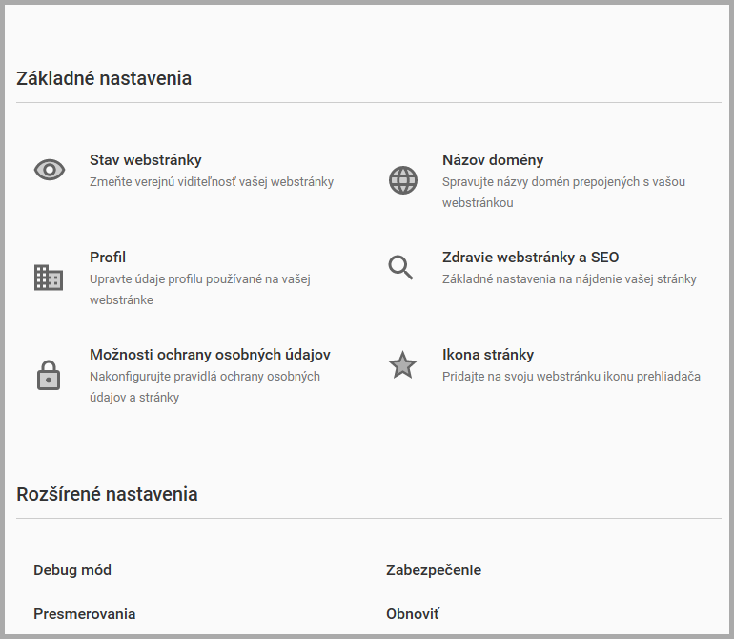Viewport: 734px width, 639px height.
Task: Click the star icon for Ikona stránky
Action: [403, 365]
